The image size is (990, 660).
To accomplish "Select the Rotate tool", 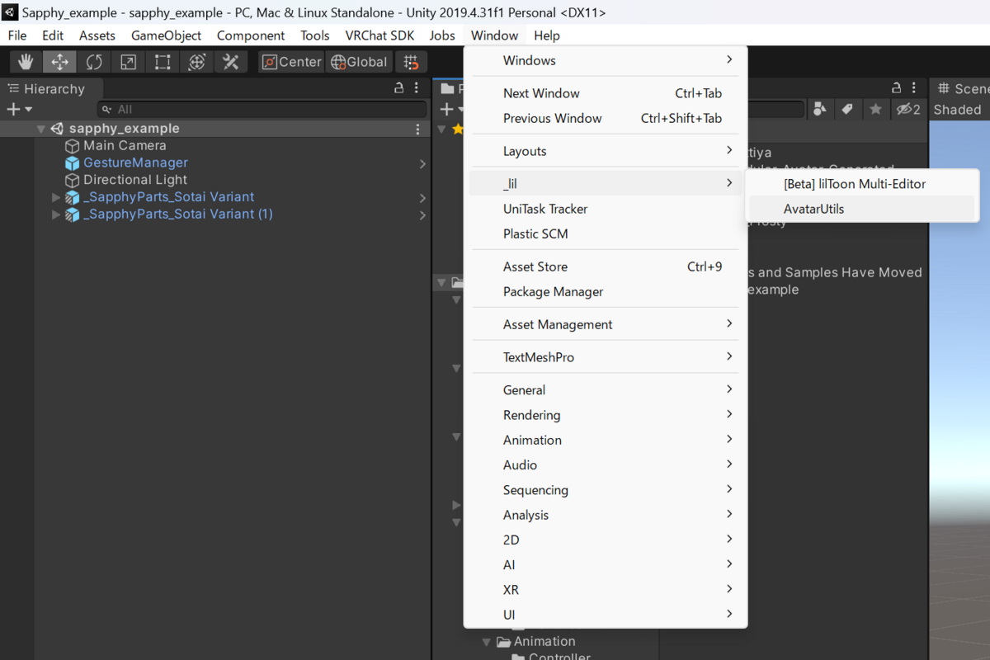I will coord(94,62).
